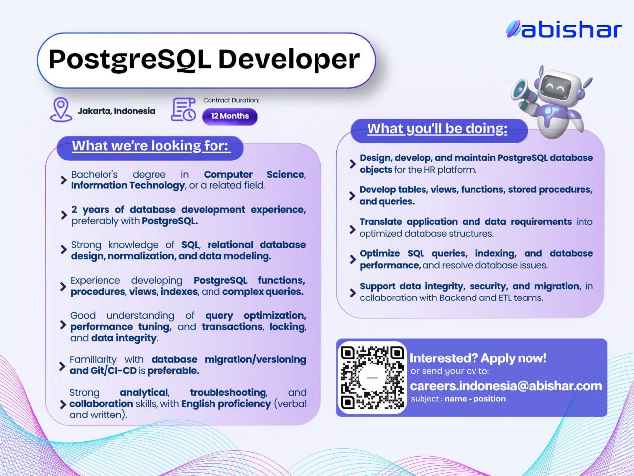Click the chevron beside 2 years experience item
Viewport: 634px width, 476px height.
64,215
